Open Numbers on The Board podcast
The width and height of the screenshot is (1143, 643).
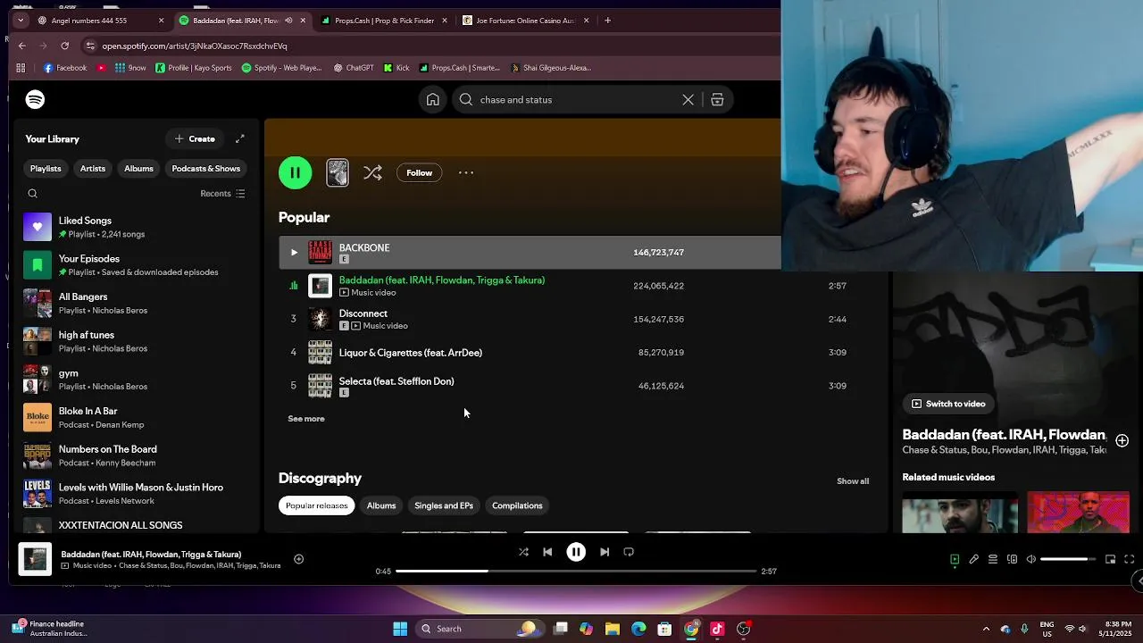coord(136,455)
